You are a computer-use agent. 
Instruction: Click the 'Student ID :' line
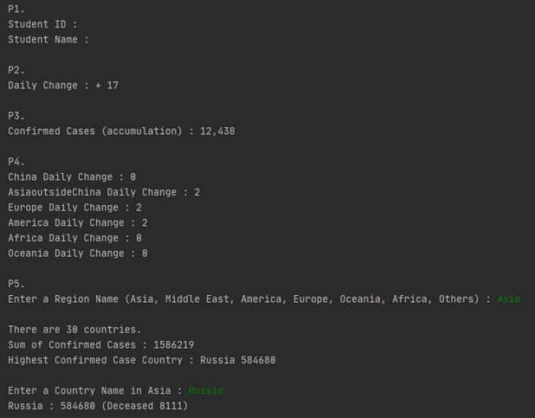43,24
